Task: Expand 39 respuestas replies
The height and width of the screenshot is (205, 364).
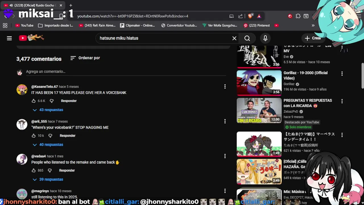Action: [x=48, y=179]
